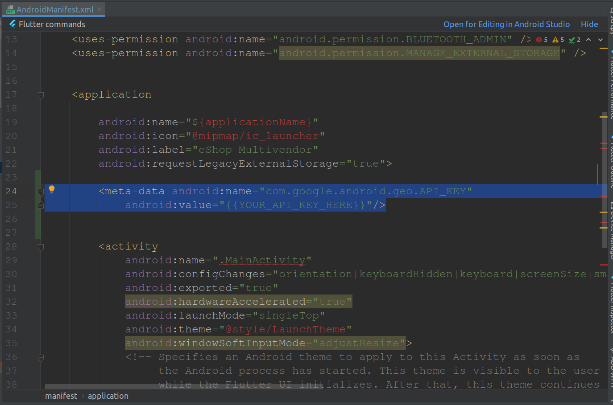Jump to previous highlighted error arrow

(588, 40)
